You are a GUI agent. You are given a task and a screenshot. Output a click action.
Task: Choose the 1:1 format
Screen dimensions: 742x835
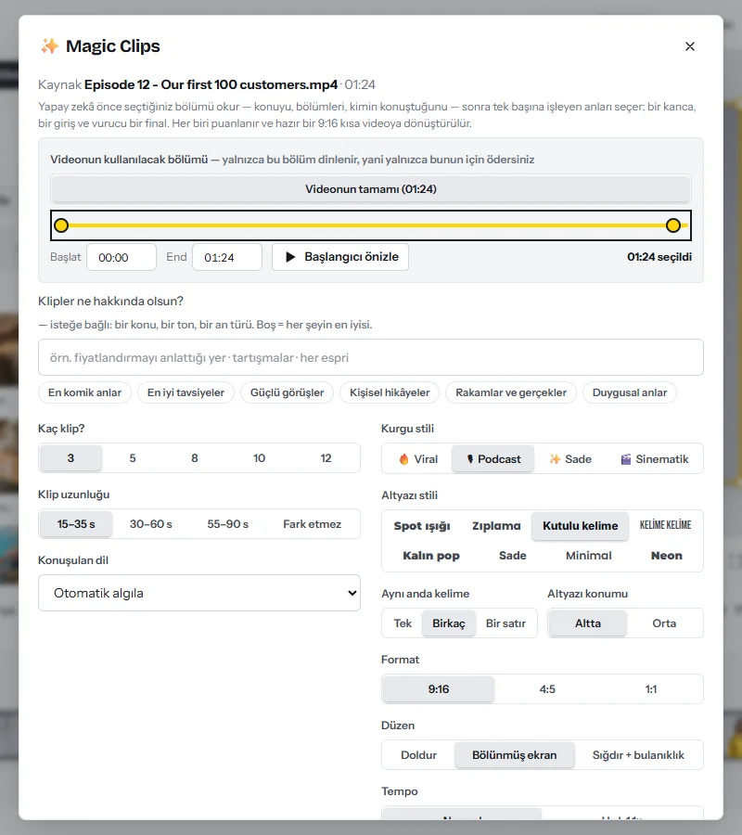coord(651,689)
